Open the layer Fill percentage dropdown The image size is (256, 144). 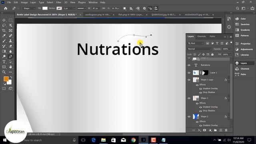(x=230, y=54)
